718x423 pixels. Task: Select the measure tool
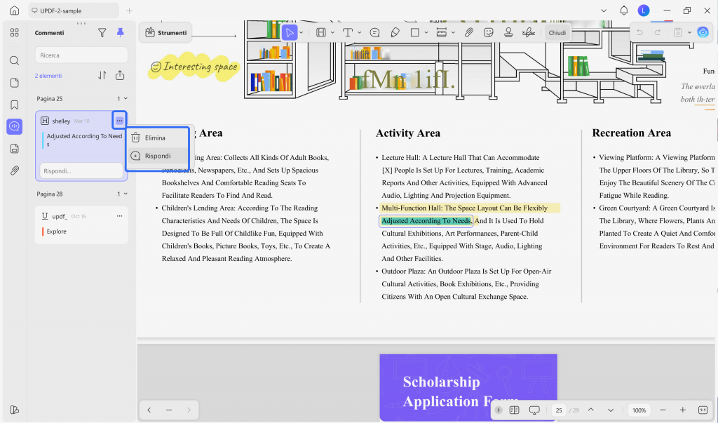(442, 32)
